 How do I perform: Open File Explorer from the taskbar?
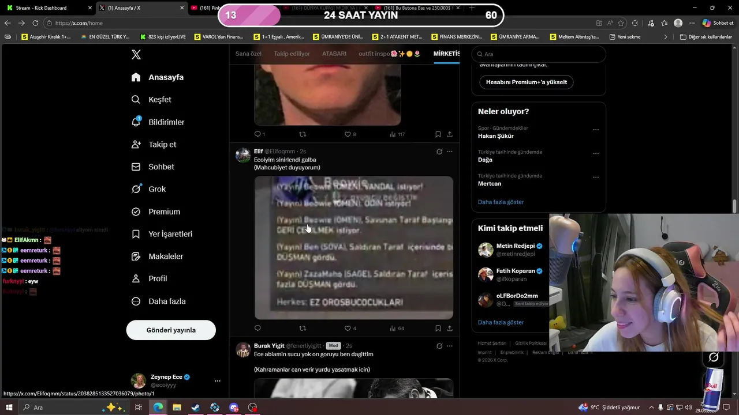[177, 408]
